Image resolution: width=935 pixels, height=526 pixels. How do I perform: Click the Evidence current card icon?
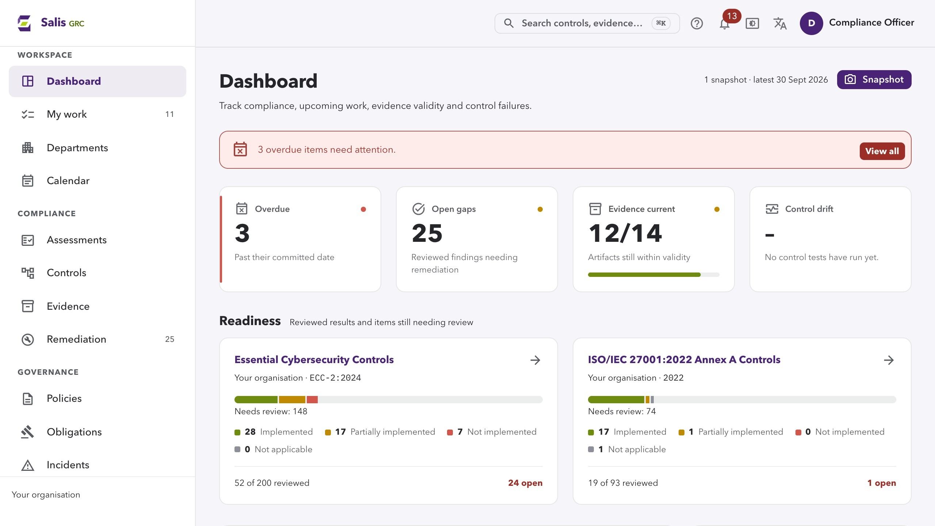click(595, 209)
